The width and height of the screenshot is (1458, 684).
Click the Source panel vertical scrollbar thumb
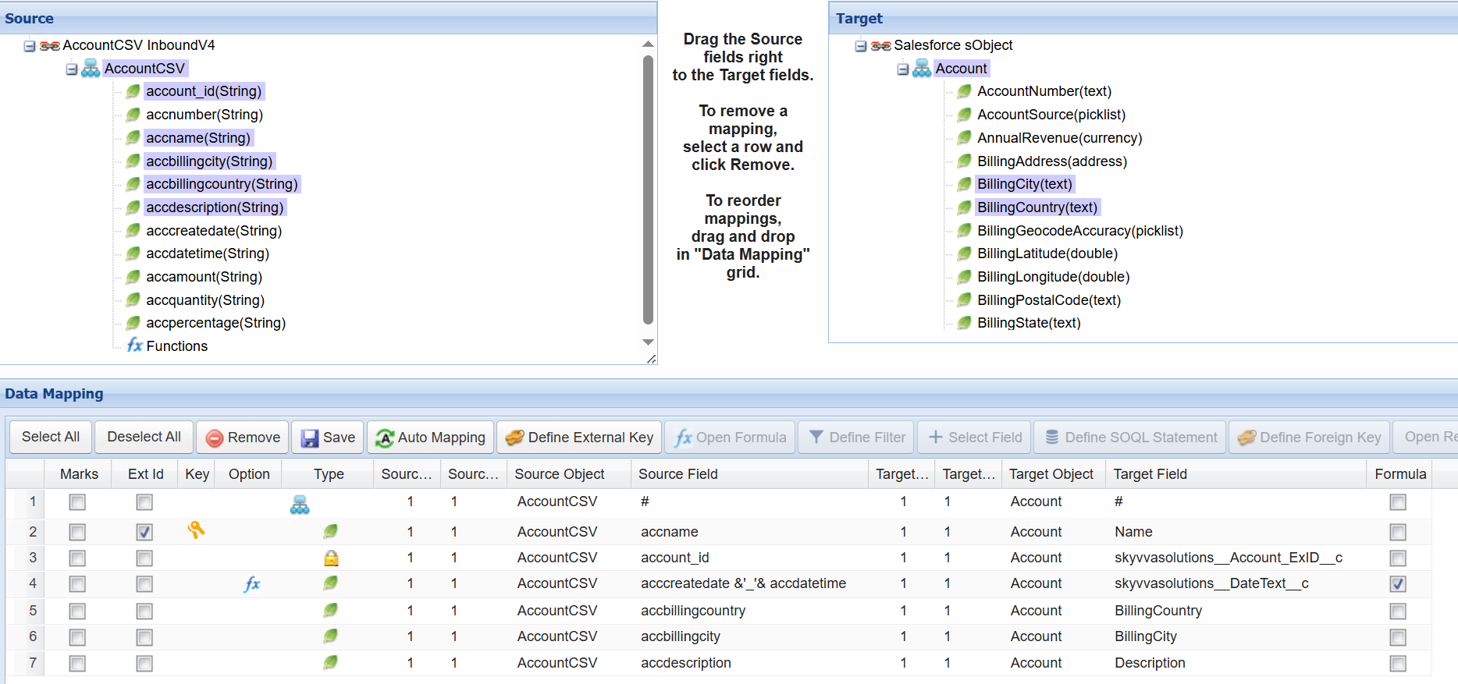(x=648, y=190)
